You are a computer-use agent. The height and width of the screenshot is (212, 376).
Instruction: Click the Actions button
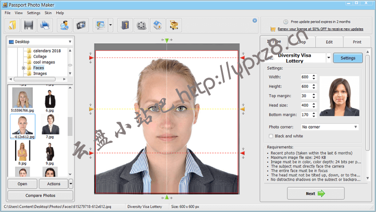tap(54, 184)
